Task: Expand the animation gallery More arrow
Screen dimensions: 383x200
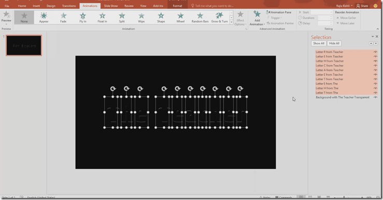Action: pyautogui.click(x=231, y=22)
